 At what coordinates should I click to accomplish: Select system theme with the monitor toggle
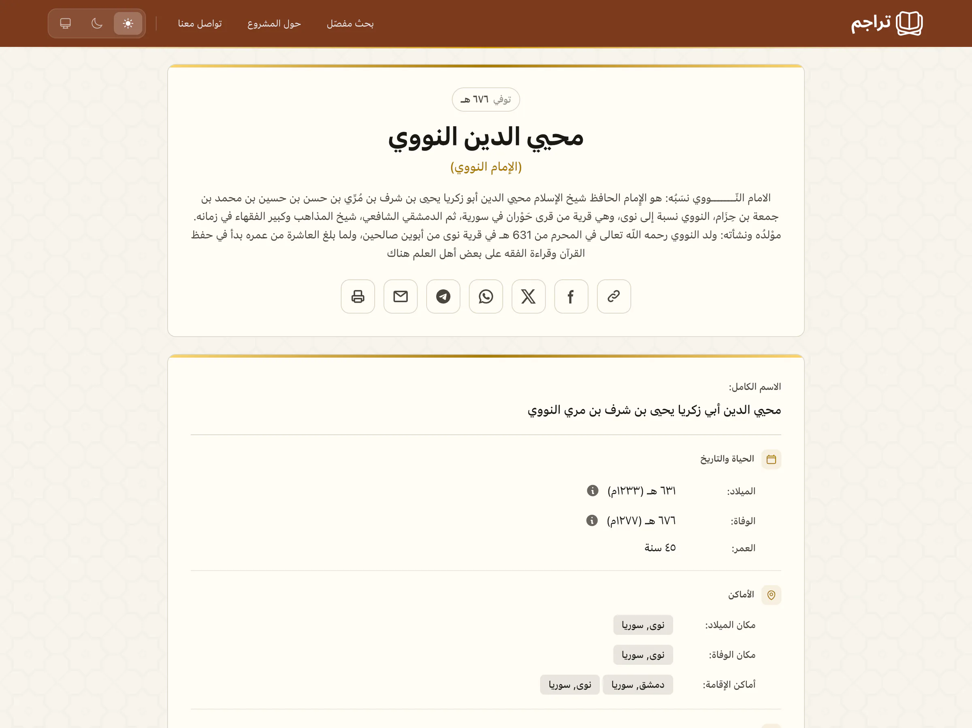[x=66, y=23]
